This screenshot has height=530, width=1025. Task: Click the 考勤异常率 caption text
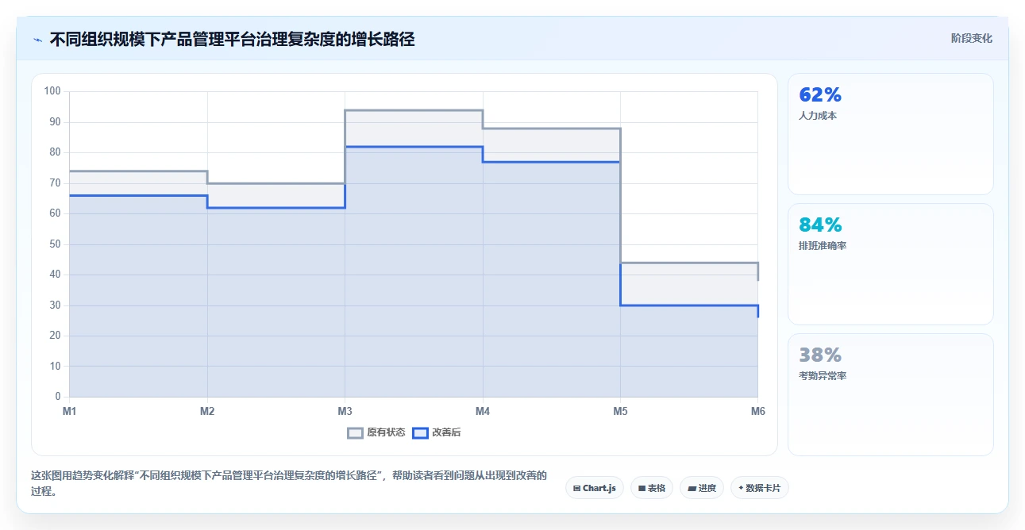823,375
